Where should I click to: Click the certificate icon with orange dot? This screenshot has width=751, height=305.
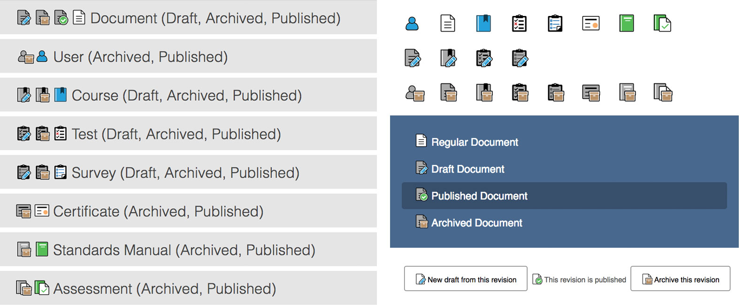coord(590,23)
